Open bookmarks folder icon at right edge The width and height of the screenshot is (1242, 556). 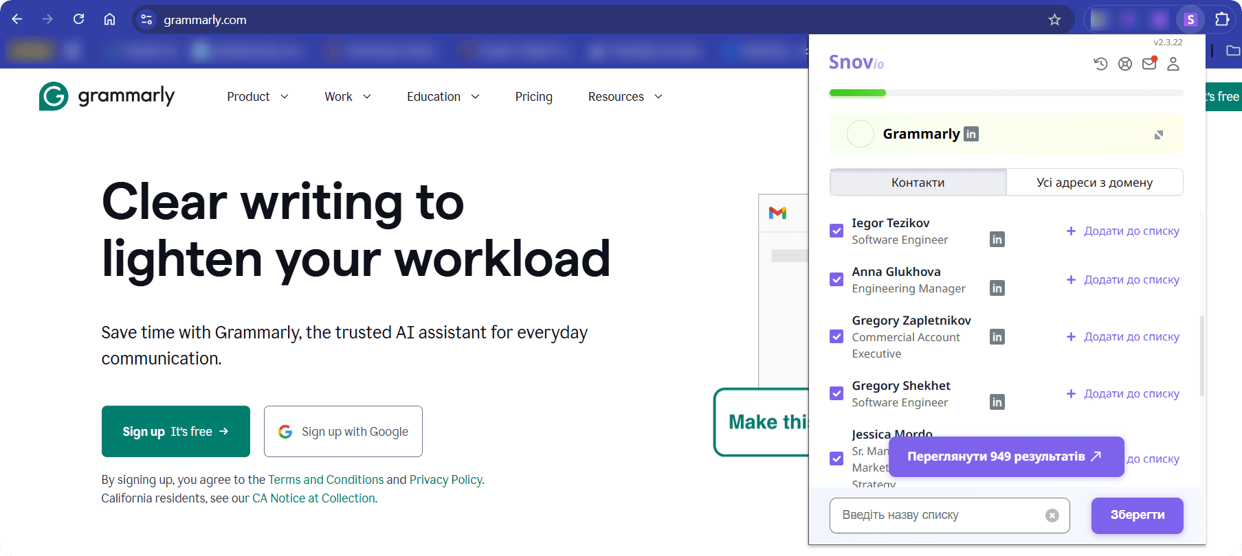[x=1233, y=50]
